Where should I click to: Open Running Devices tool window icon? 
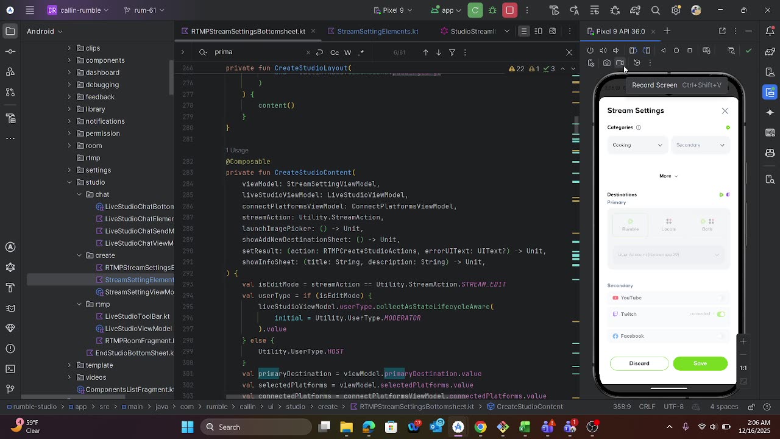coord(770,92)
